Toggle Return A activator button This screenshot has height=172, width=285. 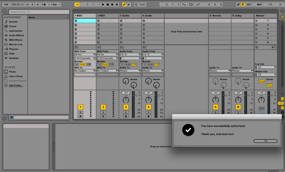click(x=216, y=107)
